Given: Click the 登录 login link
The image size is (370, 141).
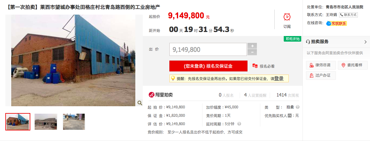Looking at the screenshot, I should [x=279, y=79].
